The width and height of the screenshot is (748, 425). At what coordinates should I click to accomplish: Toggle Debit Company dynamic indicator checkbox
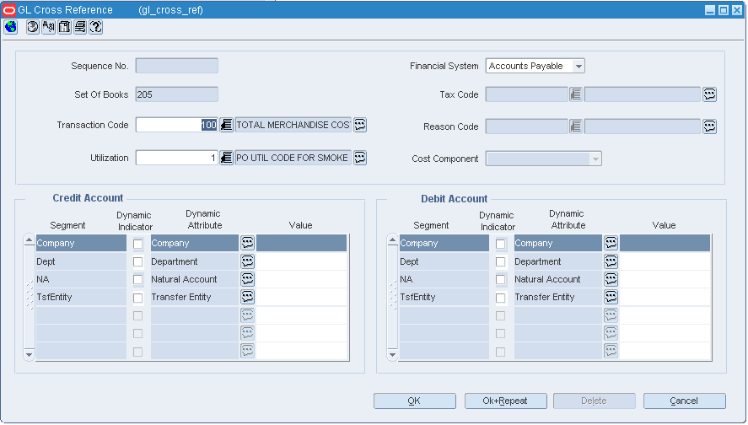pos(500,244)
